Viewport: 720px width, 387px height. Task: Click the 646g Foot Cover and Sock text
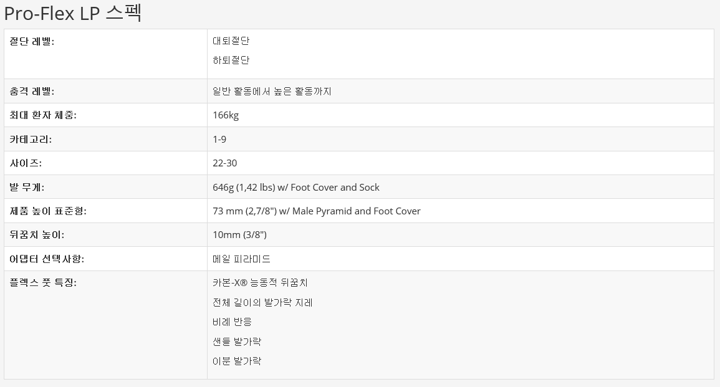pyautogui.click(x=295, y=188)
